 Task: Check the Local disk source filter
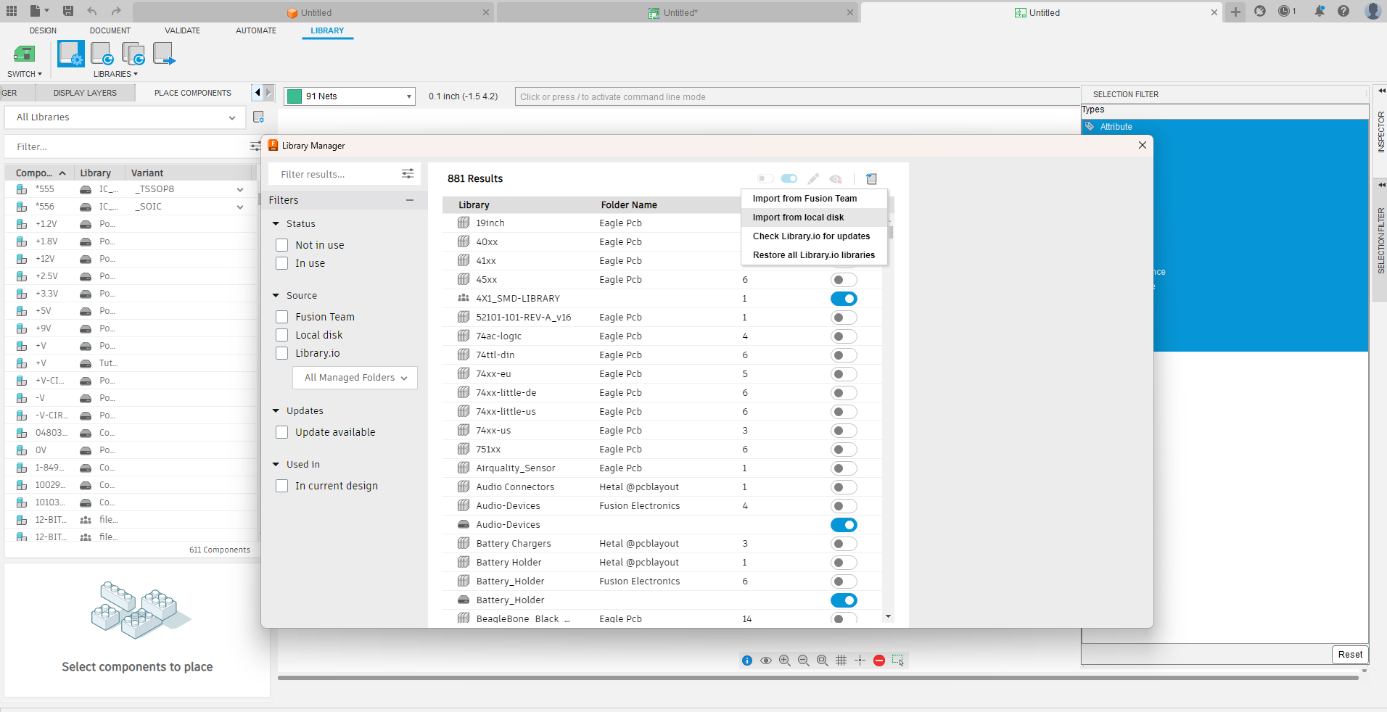coord(282,335)
